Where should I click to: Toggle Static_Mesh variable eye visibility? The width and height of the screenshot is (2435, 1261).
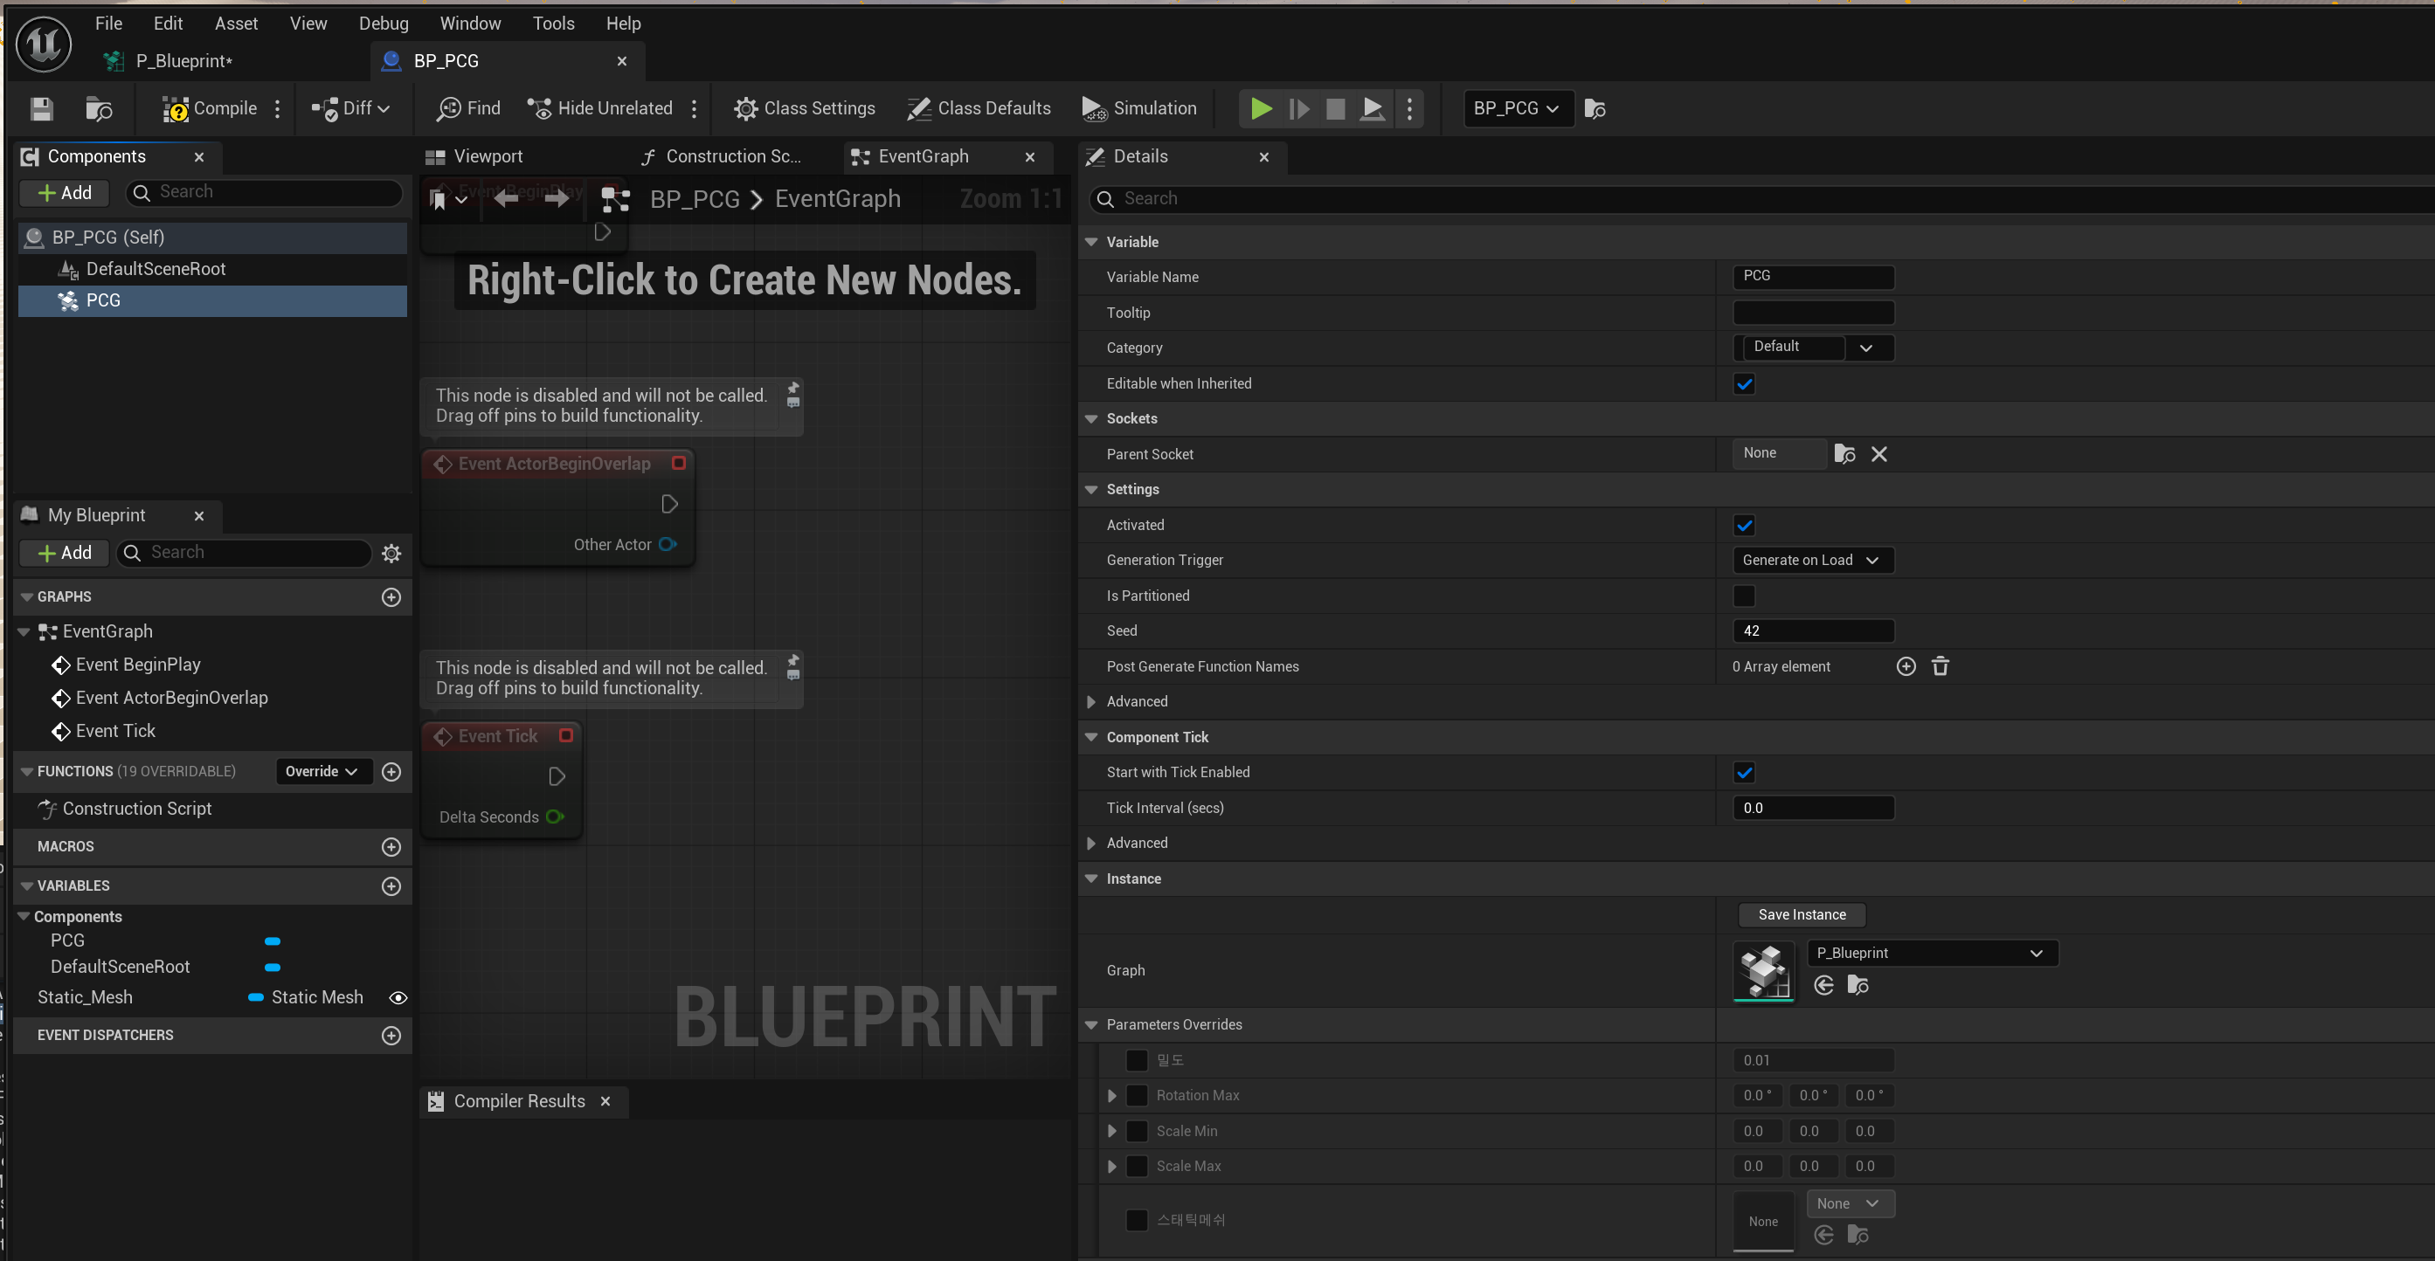click(x=398, y=997)
